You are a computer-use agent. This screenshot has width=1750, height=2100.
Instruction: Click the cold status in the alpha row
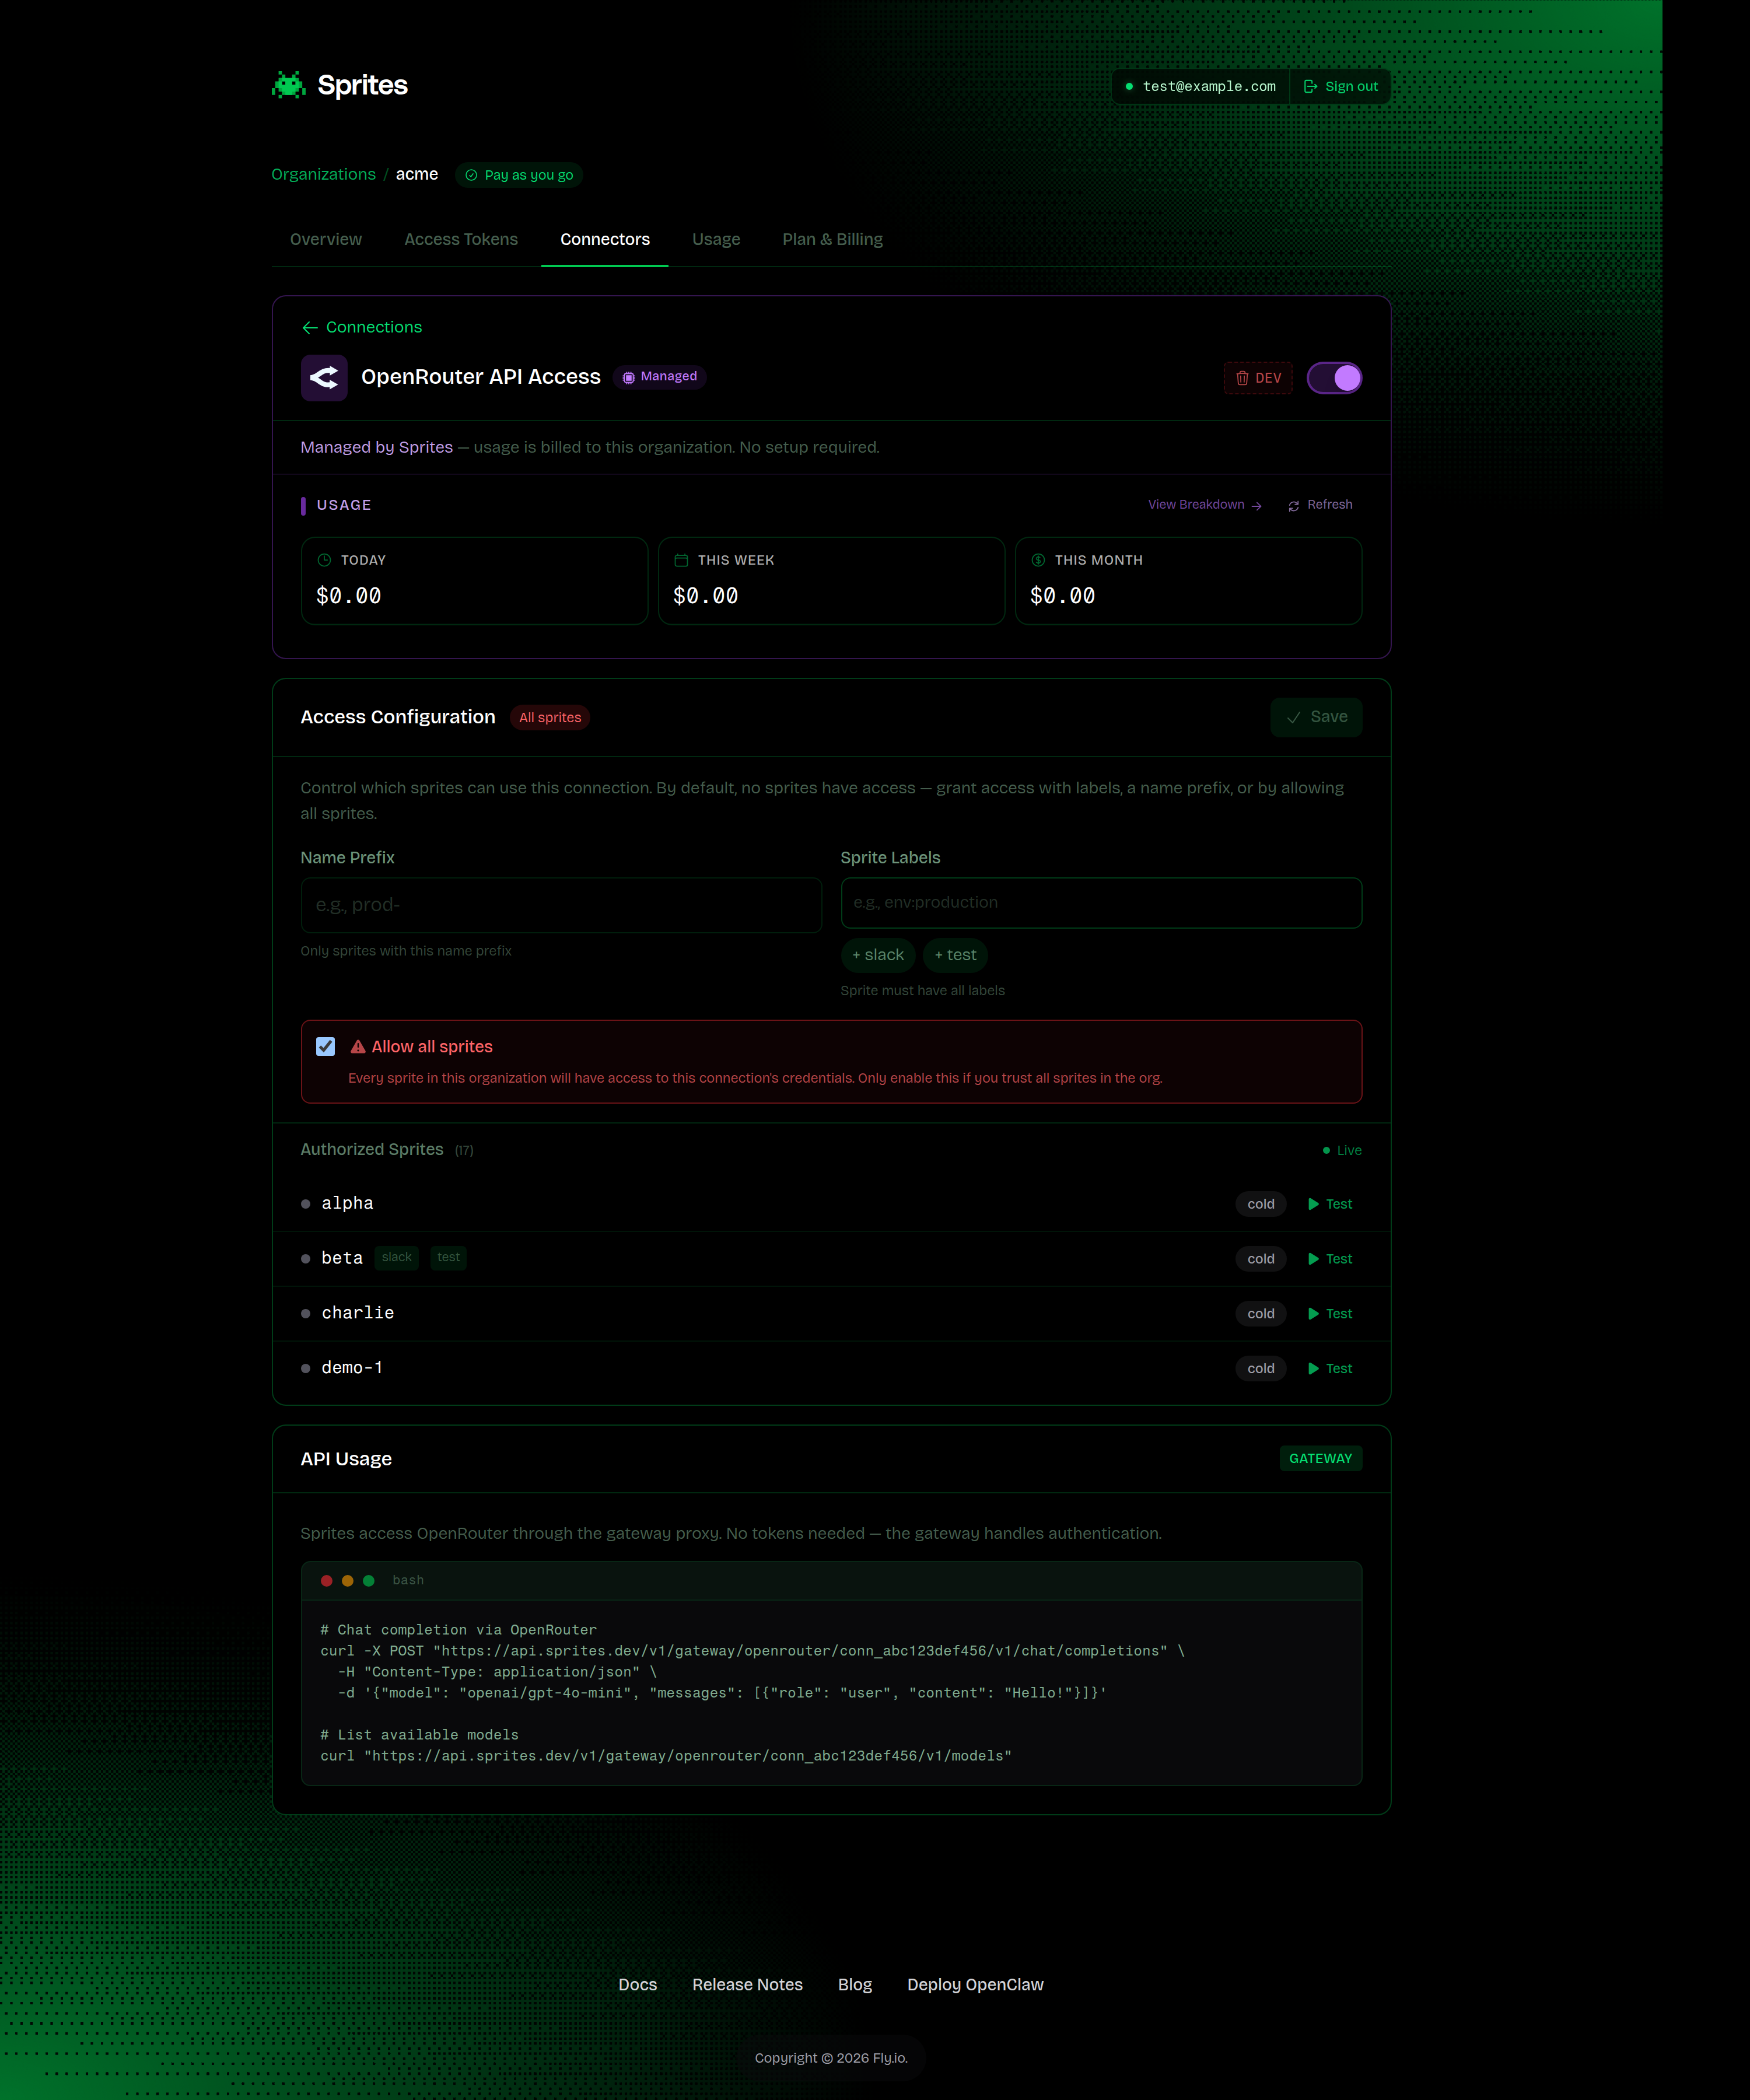coord(1261,1204)
